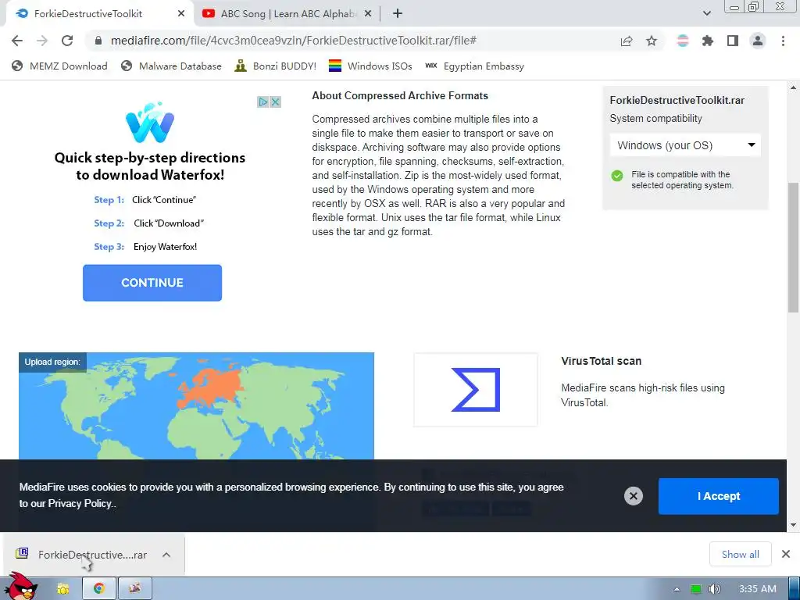
Task: Bookmark this page with the star icon
Action: [x=652, y=41]
